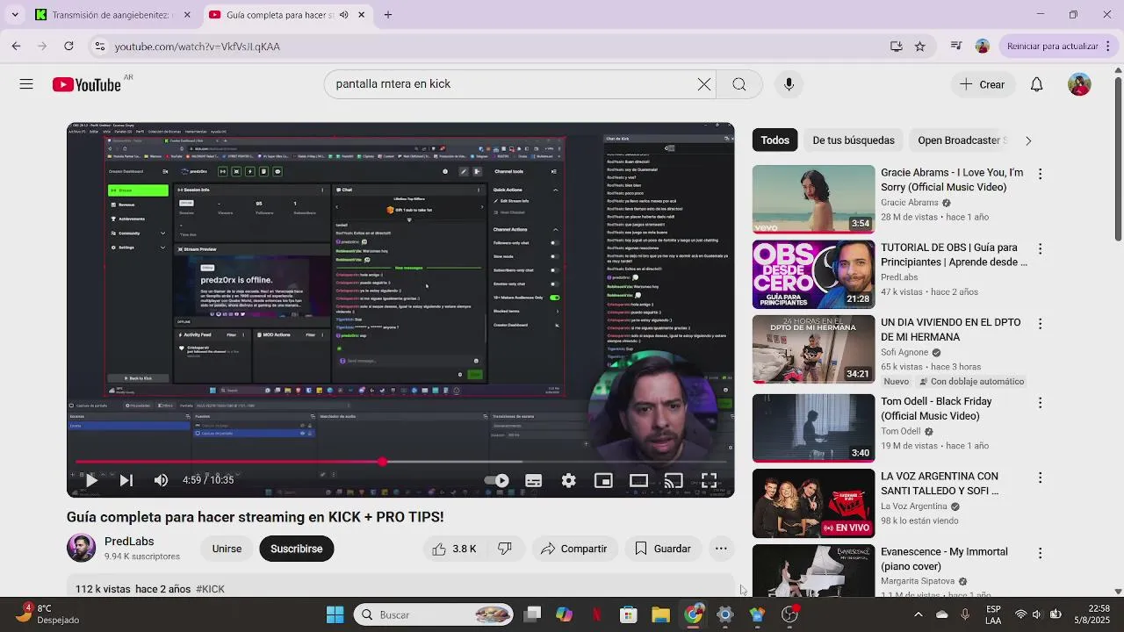The width and height of the screenshot is (1124, 632).
Task: Open Chrome media controls icon
Action: 955,47
